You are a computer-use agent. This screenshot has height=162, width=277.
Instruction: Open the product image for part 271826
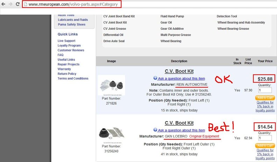pos(111,85)
